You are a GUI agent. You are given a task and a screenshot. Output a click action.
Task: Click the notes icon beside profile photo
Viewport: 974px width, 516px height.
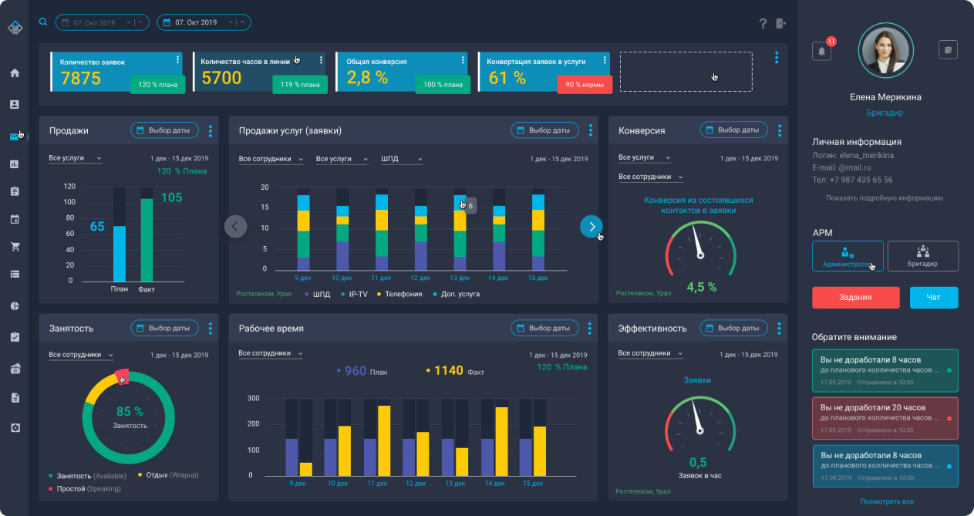(948, 49)
